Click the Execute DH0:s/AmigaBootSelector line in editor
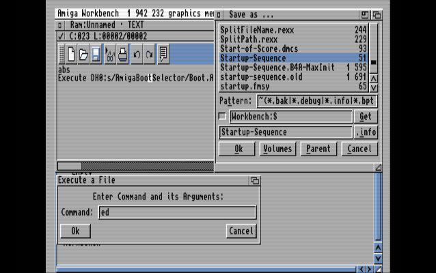This screenshot has height=273, width=436. (136, 78)
